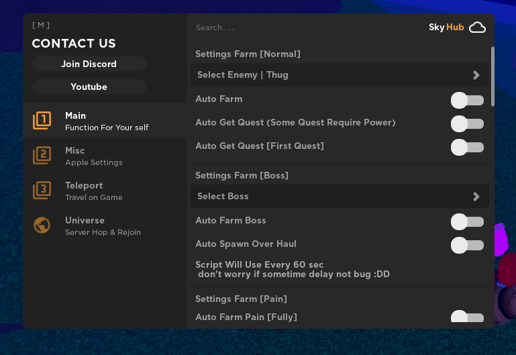
Task: Turn on Auto Get Quest [First Quest]
Action: (467, 147)
